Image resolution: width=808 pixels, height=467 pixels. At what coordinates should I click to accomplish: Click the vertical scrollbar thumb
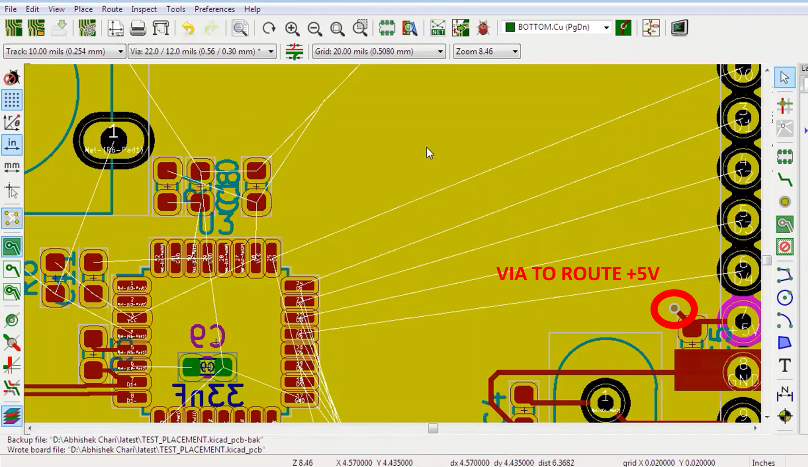[x=767, y=260]
